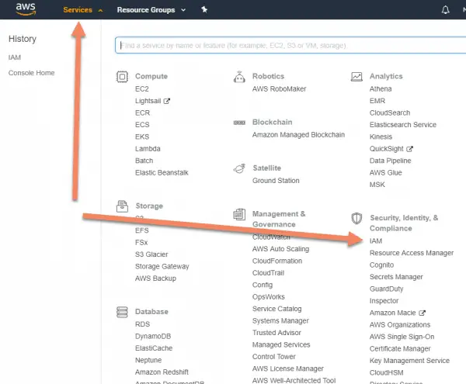Open IAM from History
The width and height of the screenshot is (466, 384).
pos(15,57)
